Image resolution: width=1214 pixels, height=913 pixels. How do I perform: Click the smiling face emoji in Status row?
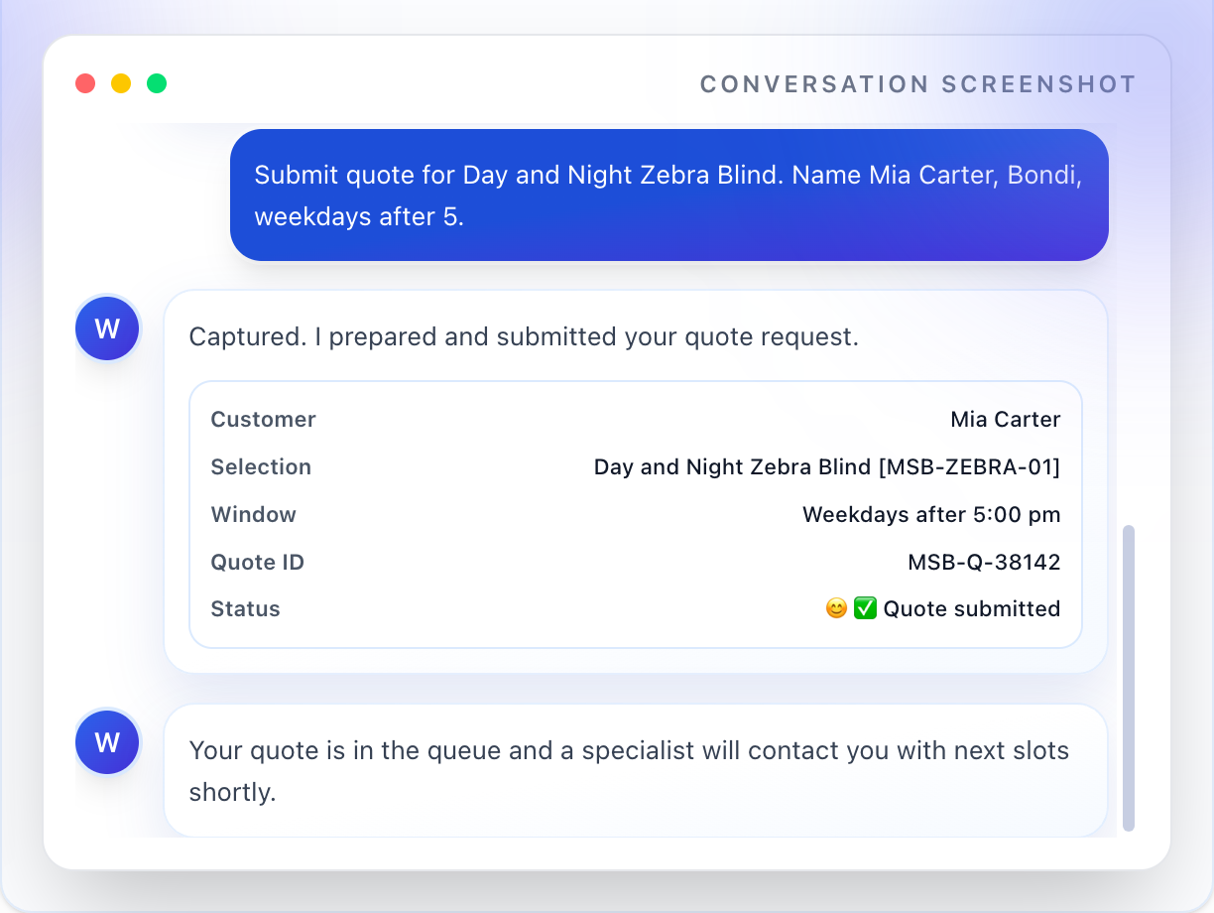pos(835,607)
